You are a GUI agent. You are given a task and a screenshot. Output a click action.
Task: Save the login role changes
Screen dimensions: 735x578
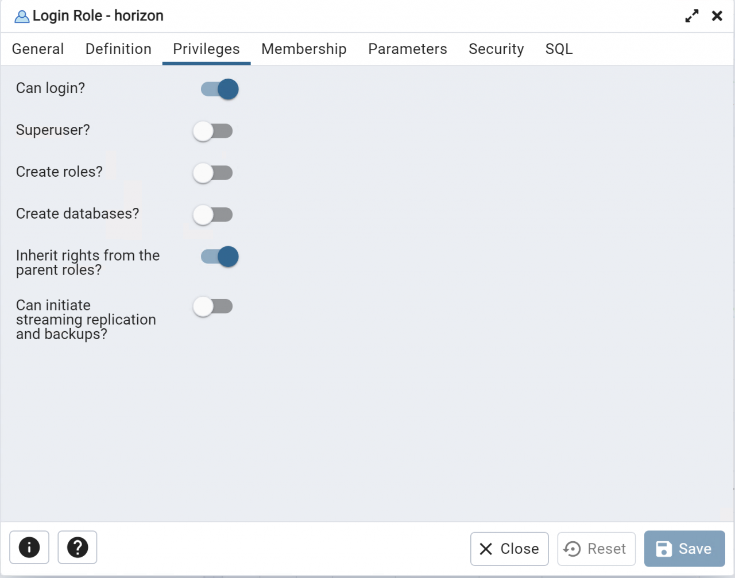click(684, 549)
